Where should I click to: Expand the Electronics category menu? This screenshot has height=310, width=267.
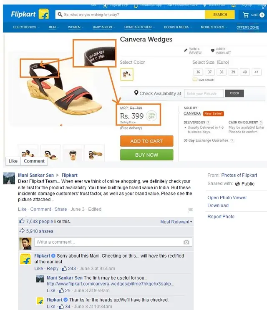tap(26, 27)
